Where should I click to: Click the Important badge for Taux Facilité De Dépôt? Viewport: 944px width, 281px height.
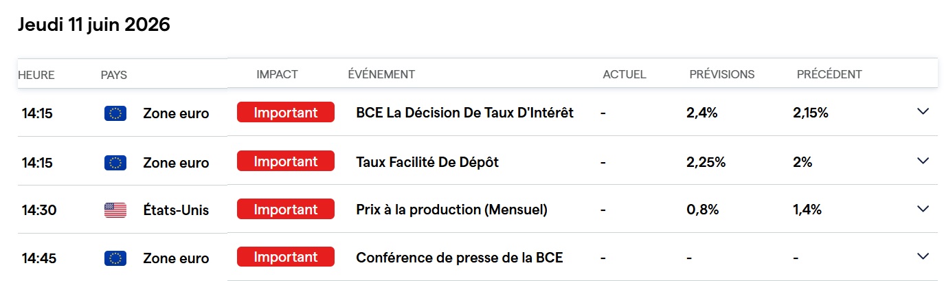pos(286,161)
